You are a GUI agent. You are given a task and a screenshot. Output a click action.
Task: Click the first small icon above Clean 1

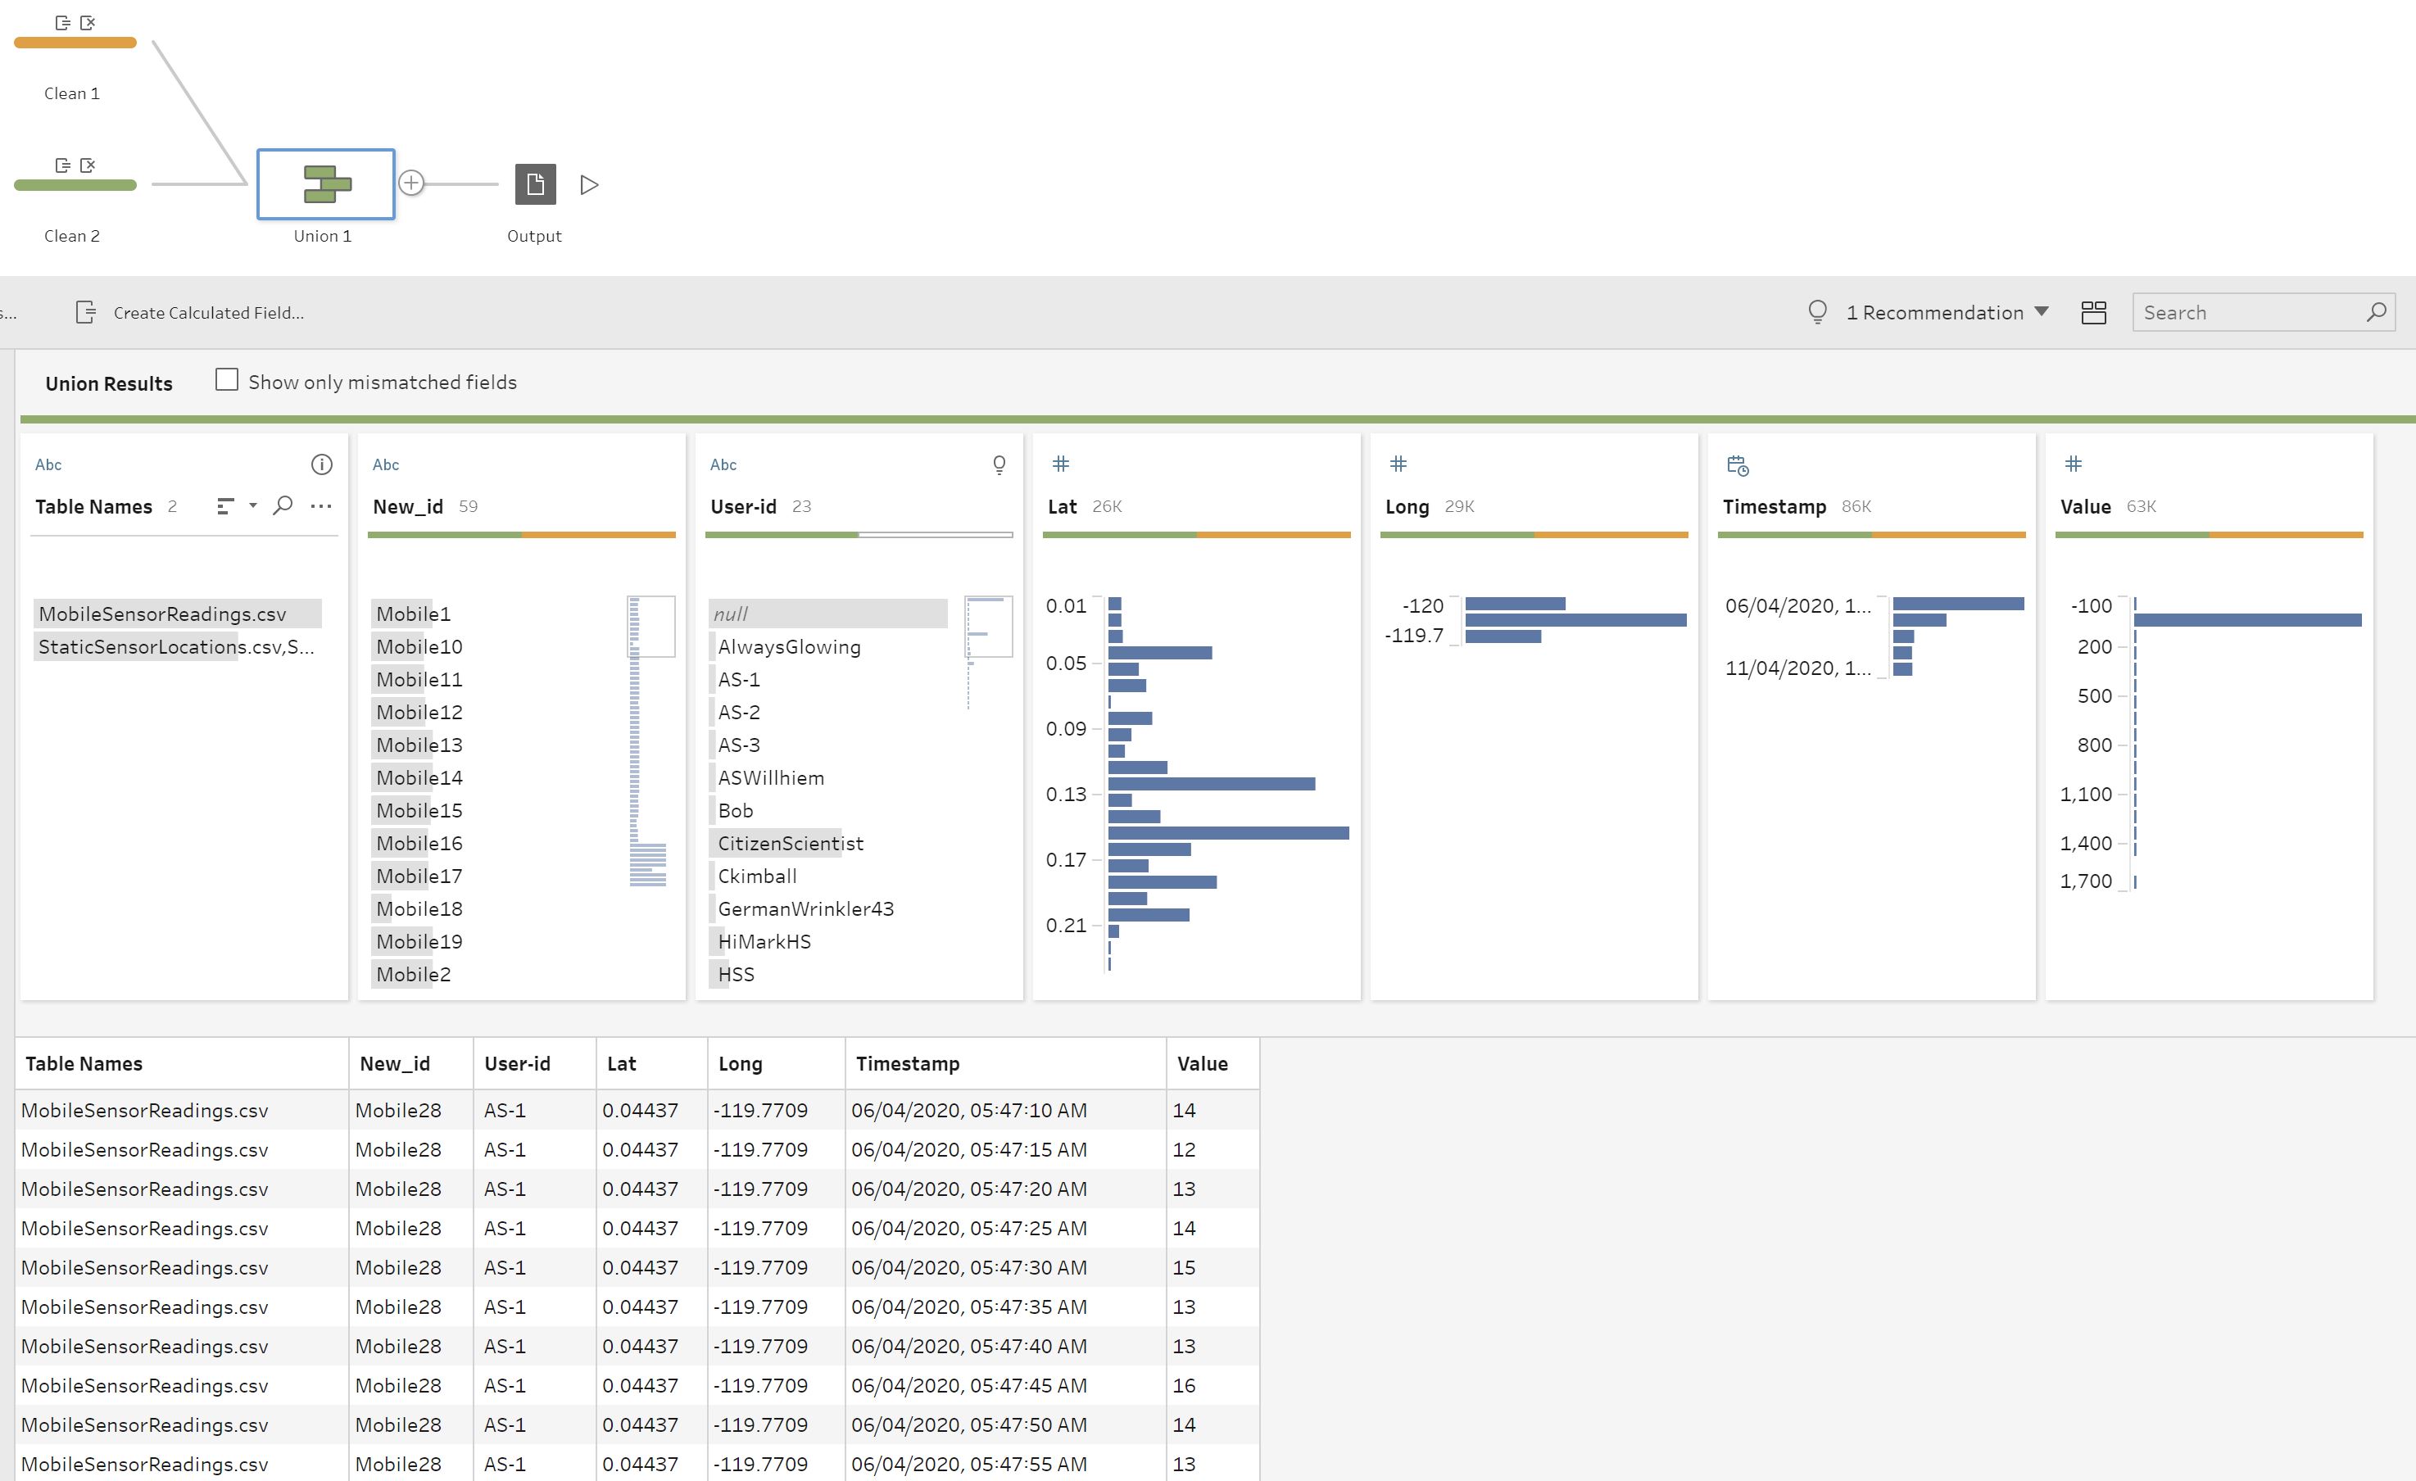[x=63, y=23]
